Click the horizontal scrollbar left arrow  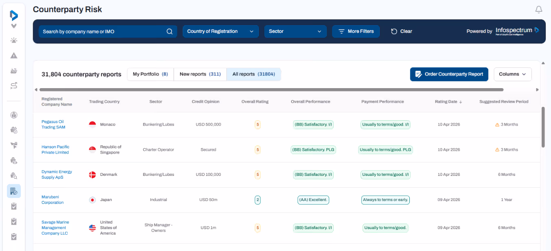tap(36, 90)
